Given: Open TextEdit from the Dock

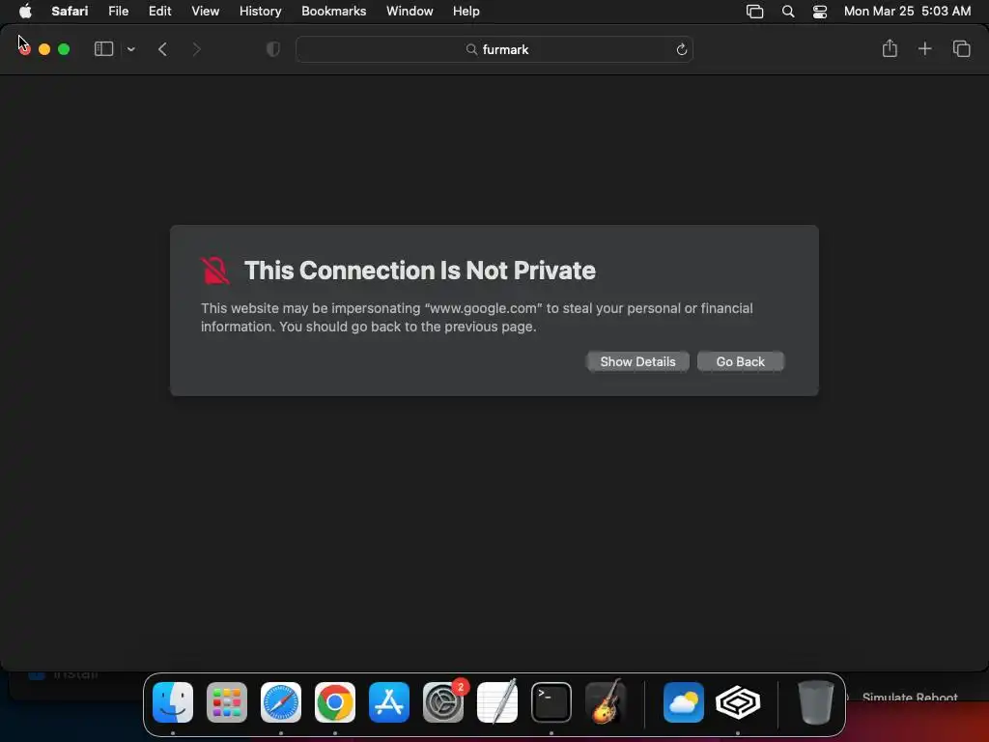Looking at the screenshot, I should pos(497,701).
